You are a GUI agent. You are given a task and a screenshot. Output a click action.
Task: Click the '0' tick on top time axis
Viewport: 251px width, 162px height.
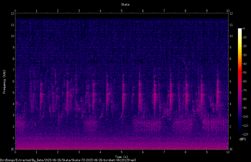click(x=15, y=11)
